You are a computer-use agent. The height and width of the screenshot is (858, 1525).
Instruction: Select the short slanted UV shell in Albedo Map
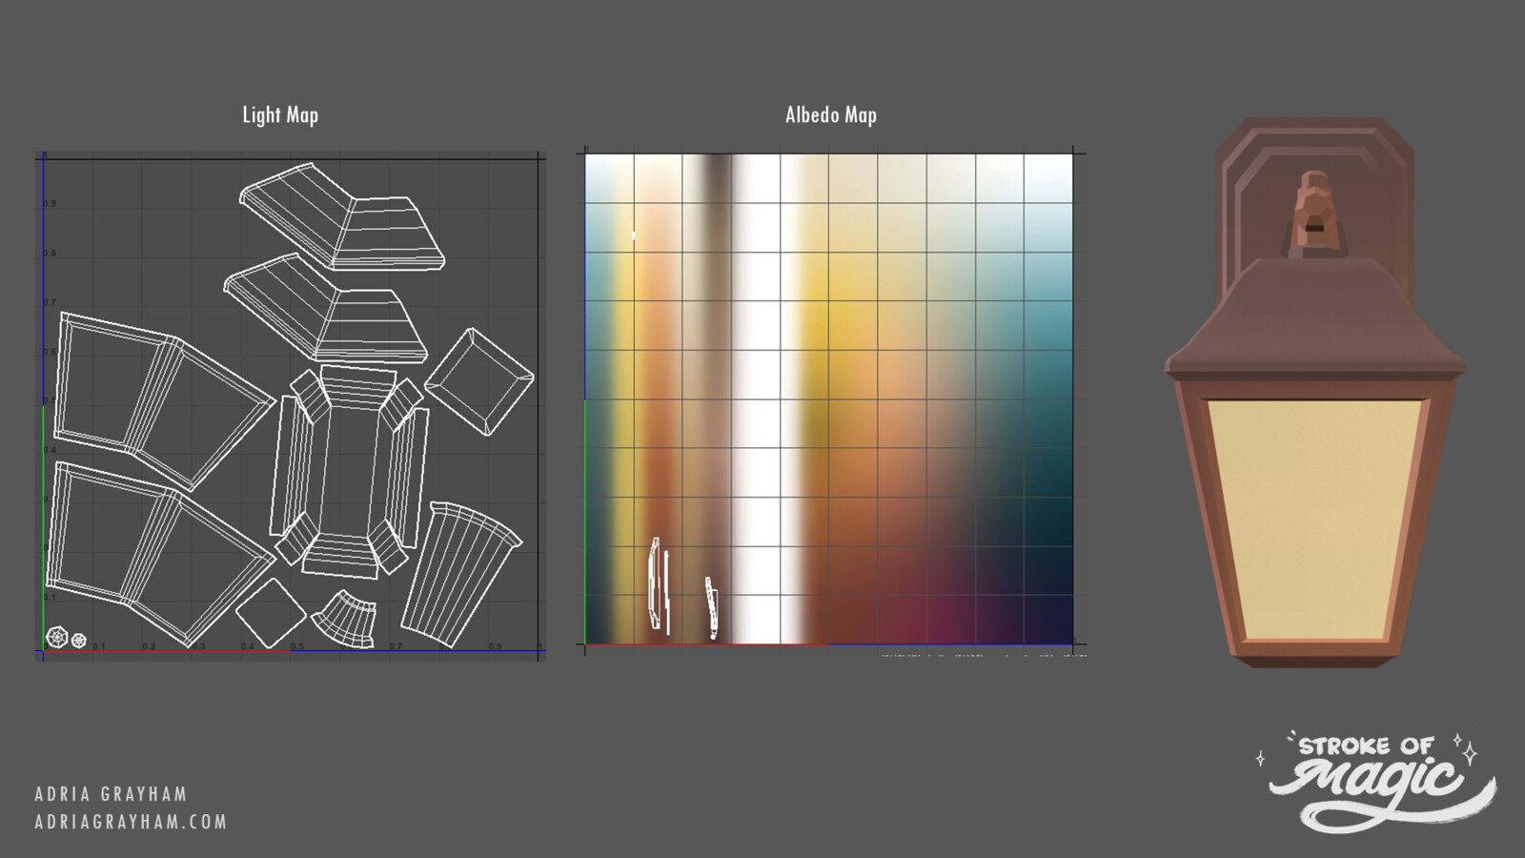[x=712, y=607]
